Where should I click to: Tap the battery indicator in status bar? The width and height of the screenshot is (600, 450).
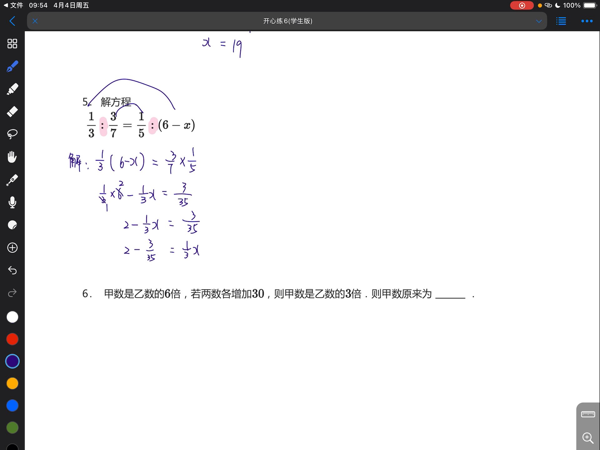pos(590,5)
